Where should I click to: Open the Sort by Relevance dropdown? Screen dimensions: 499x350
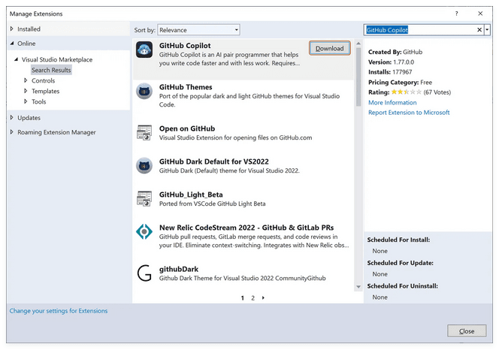click(198, 30)
